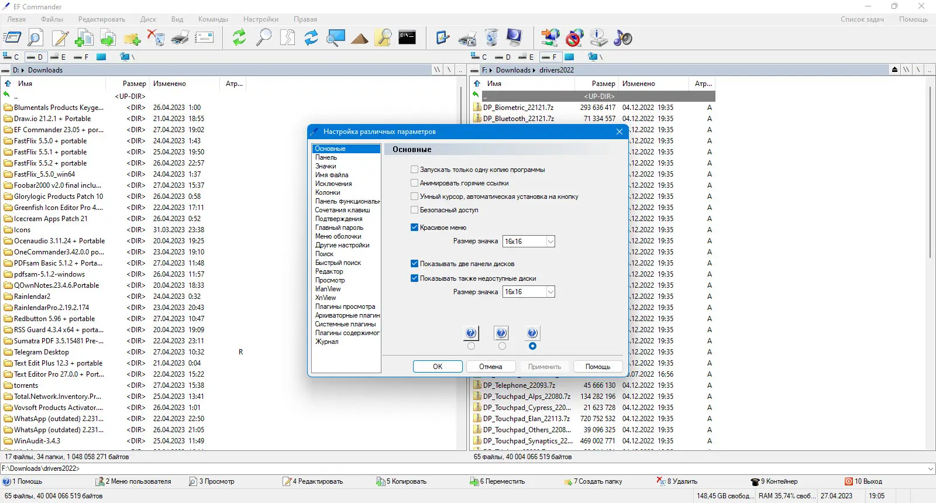Screen dimensions: 936x503
Task: Click the monitor with magnifier toolbar icon
Action: click(x=336, y=38)
